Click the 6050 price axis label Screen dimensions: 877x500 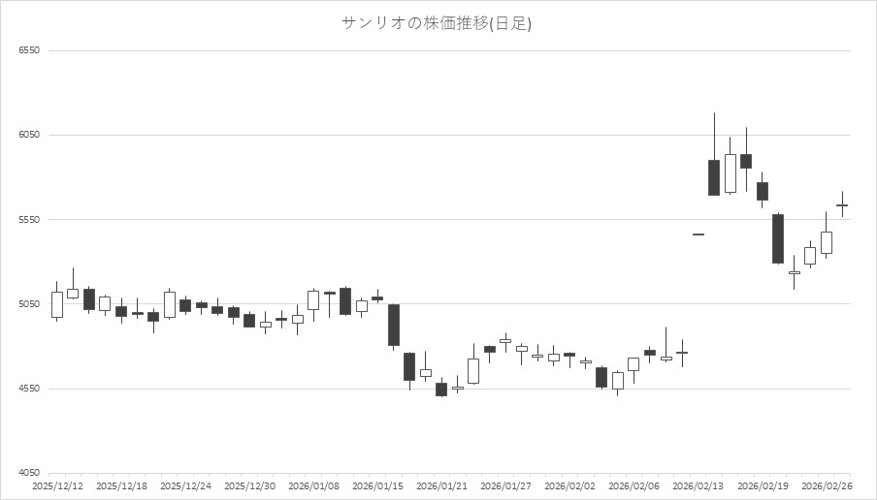28,136
